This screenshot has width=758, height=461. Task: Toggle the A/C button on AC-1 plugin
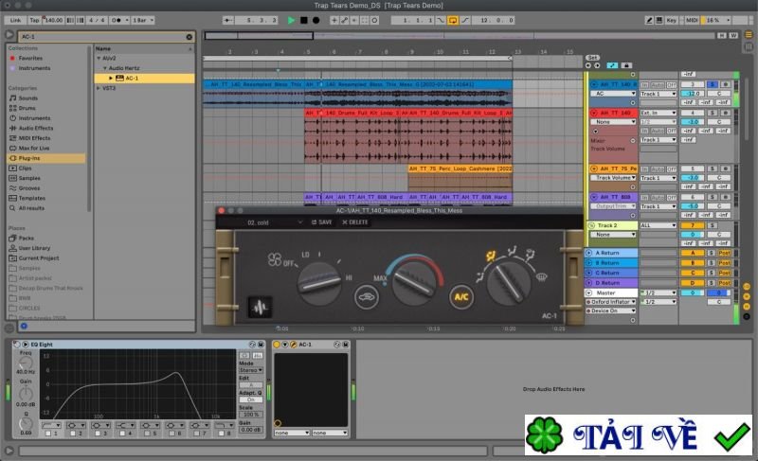tap(460, 294)
